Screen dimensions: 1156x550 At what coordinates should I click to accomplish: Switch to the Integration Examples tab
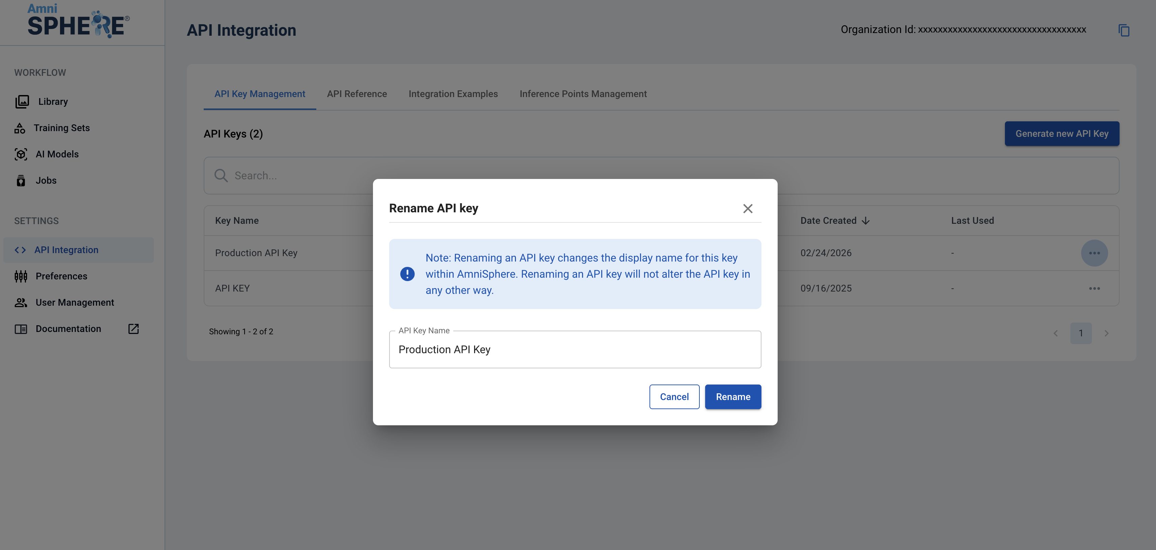(x=453, y=94)
